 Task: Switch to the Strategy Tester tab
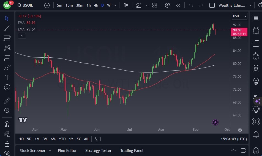click(98, 151)
